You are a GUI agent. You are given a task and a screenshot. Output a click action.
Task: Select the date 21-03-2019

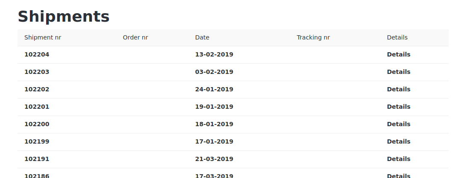214,159
